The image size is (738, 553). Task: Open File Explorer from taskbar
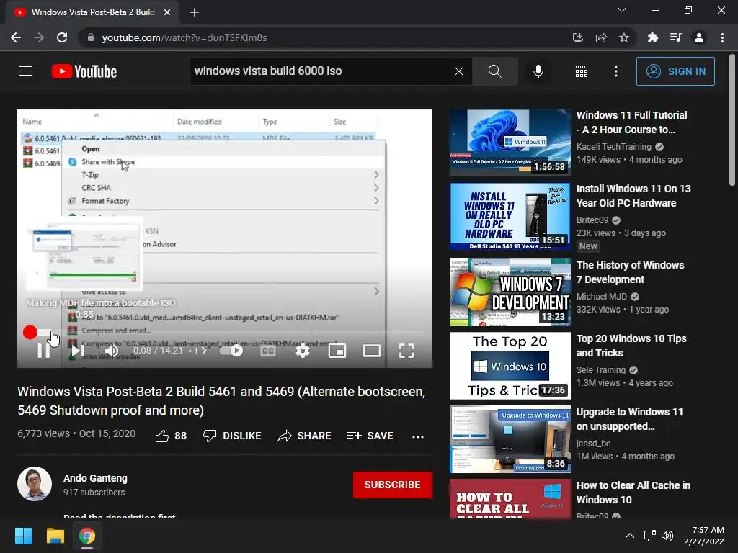tap(55, 536)
